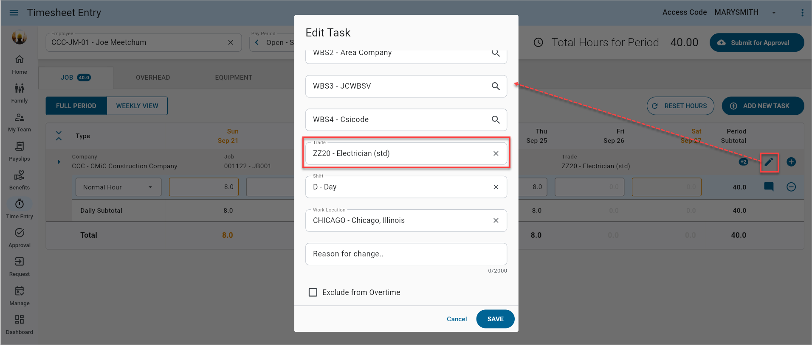Viewport: 812px width, 345px height.
Task: Click the user avatar picture
Action: coord(19,37)
